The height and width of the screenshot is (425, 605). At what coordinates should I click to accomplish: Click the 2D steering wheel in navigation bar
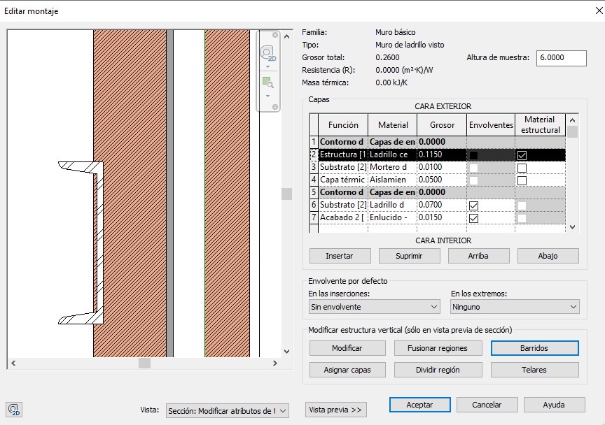click(x=267, y=54)
